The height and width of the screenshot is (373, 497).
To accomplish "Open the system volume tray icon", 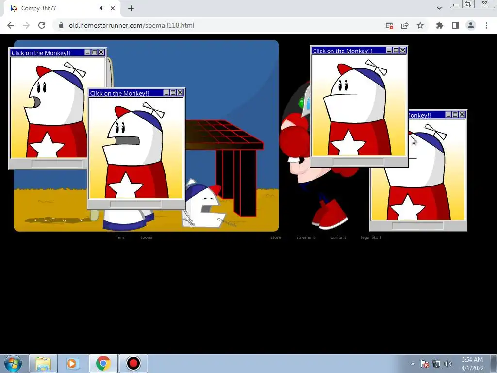I will coord(448,364).
